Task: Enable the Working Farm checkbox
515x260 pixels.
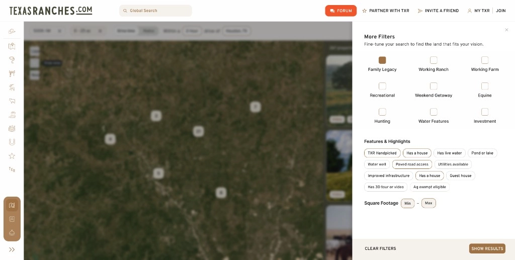Action: (485, 60)
